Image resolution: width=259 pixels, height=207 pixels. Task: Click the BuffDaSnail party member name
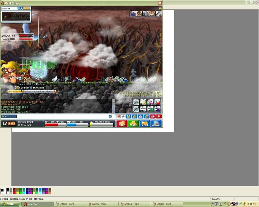pos(8,36)
